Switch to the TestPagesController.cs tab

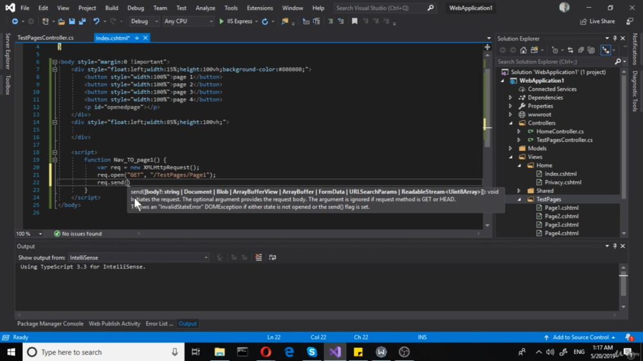(45, 38)
